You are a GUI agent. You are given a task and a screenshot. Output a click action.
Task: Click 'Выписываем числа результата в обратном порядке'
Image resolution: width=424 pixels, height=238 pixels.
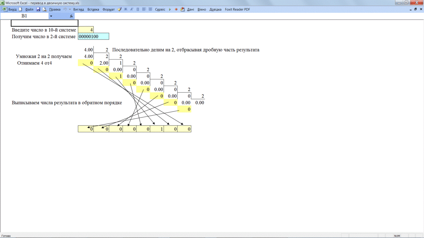67,103
